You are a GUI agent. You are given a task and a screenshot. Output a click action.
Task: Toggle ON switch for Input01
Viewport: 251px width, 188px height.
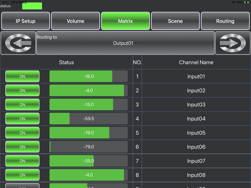[22, 76]
